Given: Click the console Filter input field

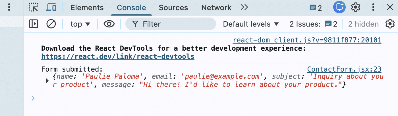Looking at the screenshot, I should [x=176, y=24].
